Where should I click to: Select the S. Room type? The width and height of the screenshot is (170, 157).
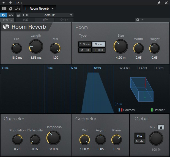tap(85, 44)
